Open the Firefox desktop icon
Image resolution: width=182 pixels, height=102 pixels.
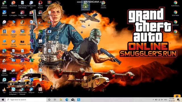(31, 13)
